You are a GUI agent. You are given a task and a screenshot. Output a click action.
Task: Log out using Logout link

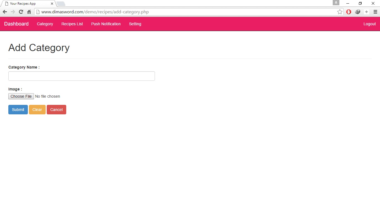[369, 24]
